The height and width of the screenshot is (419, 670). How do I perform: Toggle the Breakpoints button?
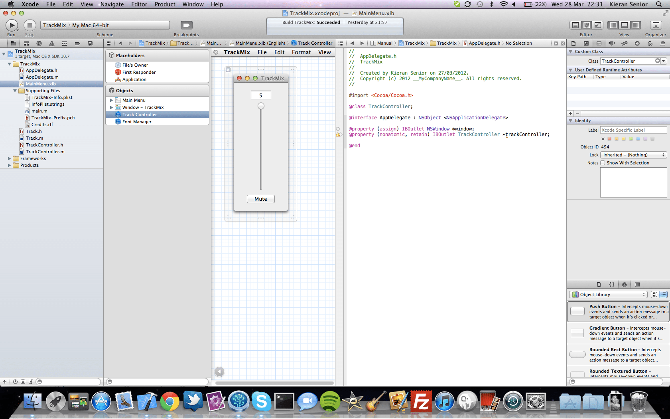click(x=186, y=25)
